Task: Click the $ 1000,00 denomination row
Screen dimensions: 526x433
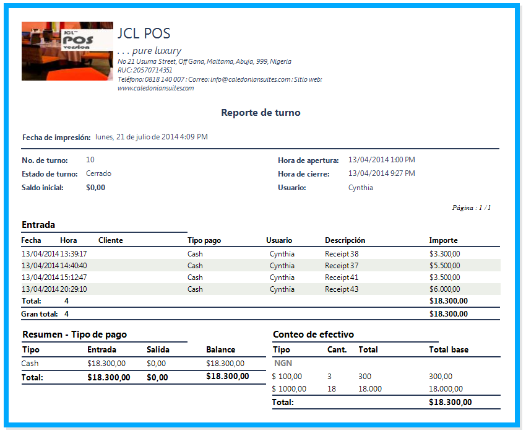Action: tap(291, 388)
